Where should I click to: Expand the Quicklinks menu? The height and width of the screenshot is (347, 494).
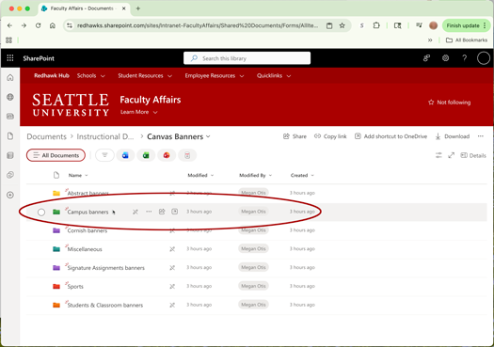tap(274, 76)
